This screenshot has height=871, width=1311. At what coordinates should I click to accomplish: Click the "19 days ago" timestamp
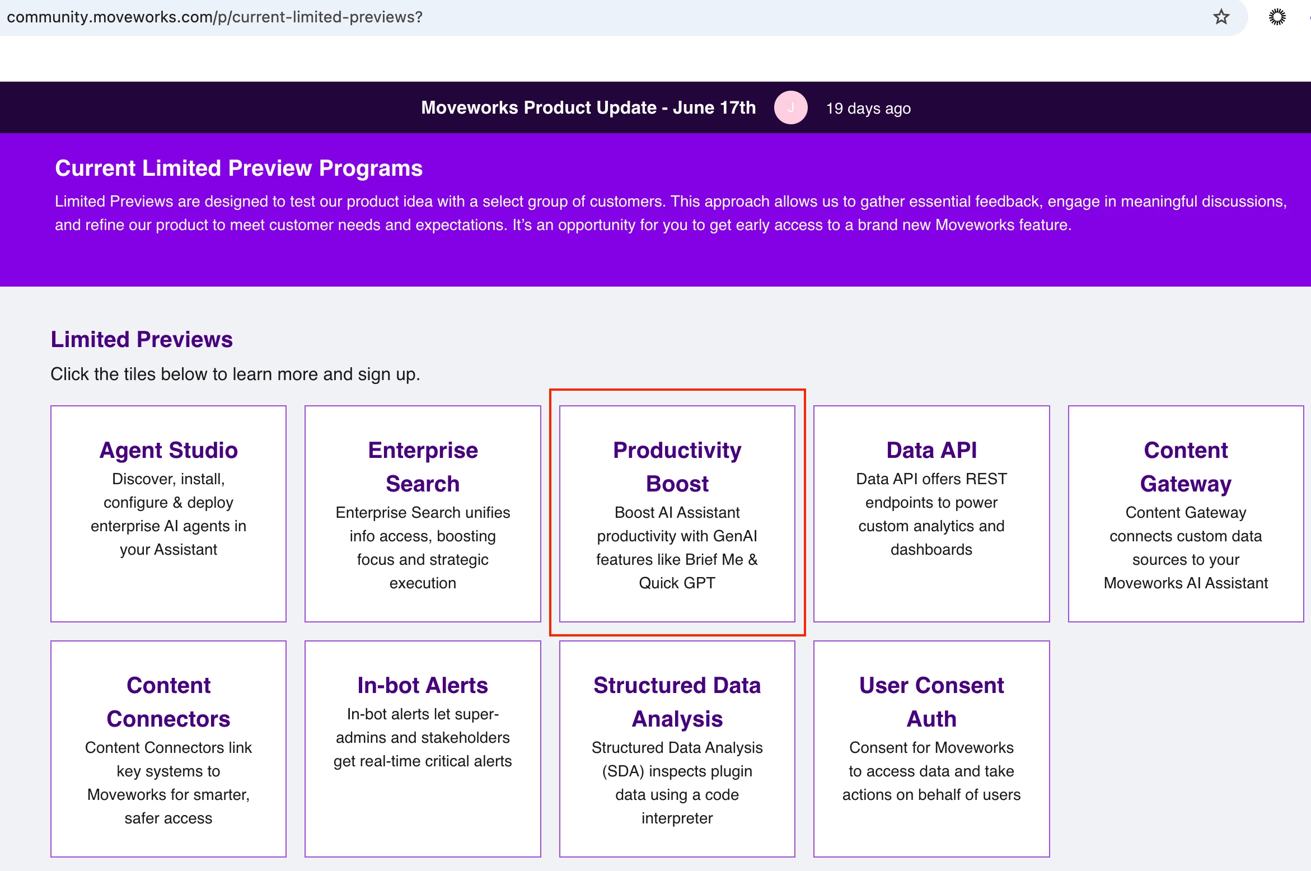pyautogui.click(x=868, y=108)
